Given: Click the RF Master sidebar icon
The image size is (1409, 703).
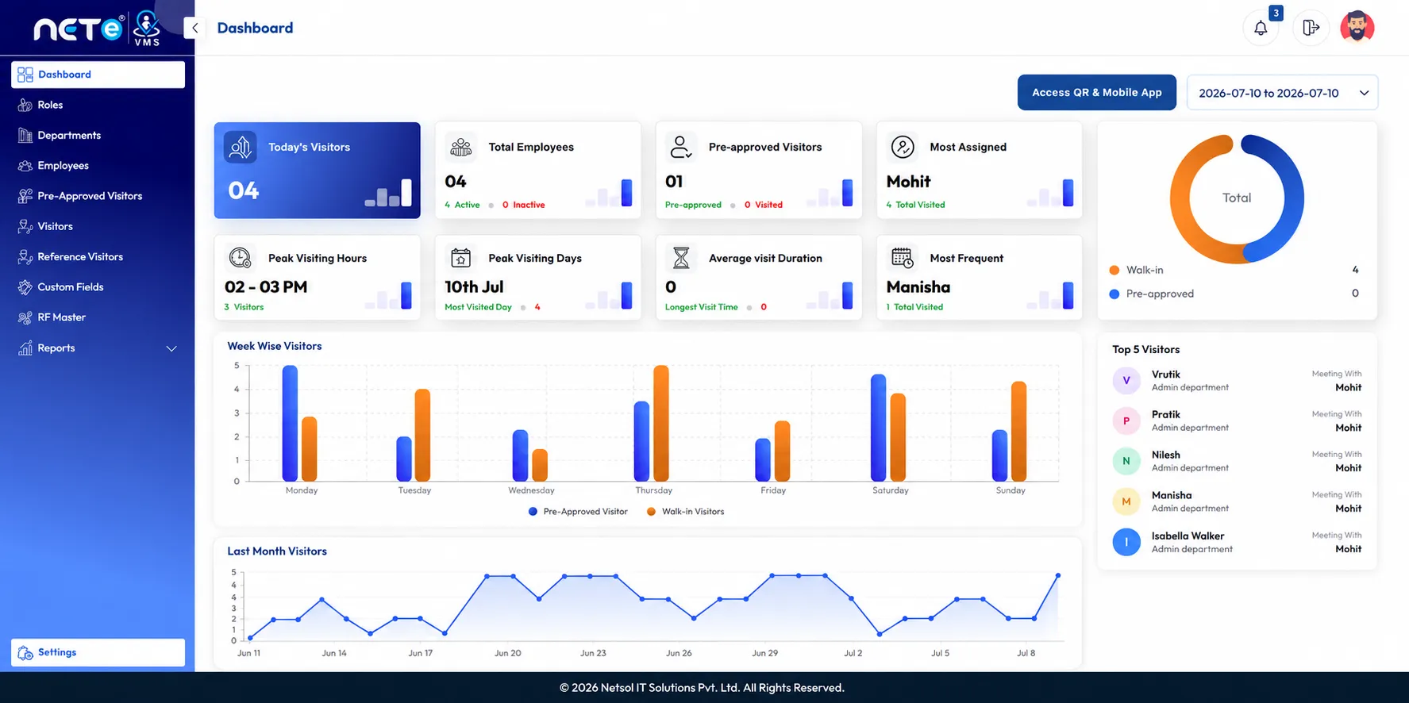Looking at the screenshot, I should [25, 317].
